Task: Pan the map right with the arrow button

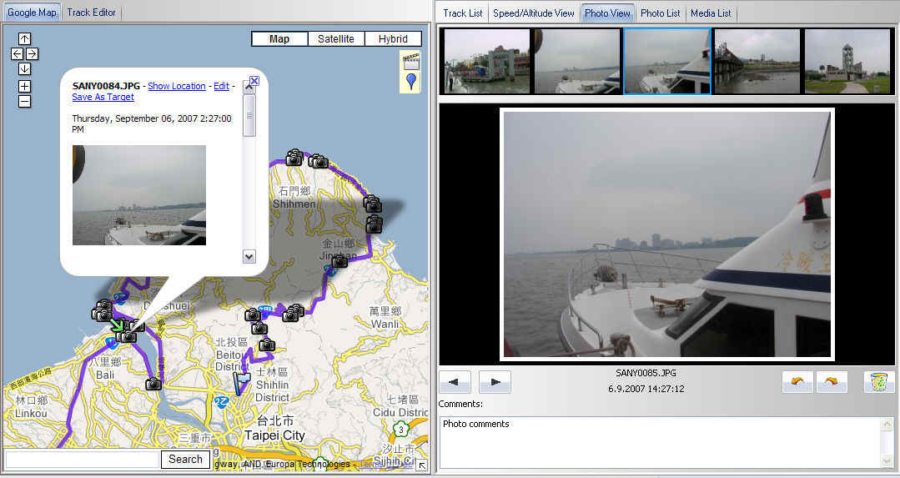Action: [x=33, y=54]
